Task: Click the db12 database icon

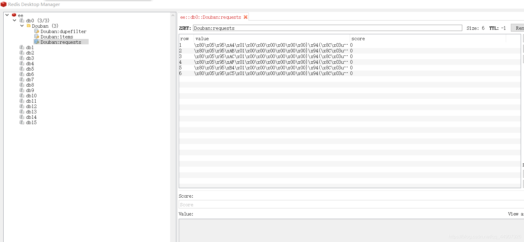Action: (x=22, y=106)
